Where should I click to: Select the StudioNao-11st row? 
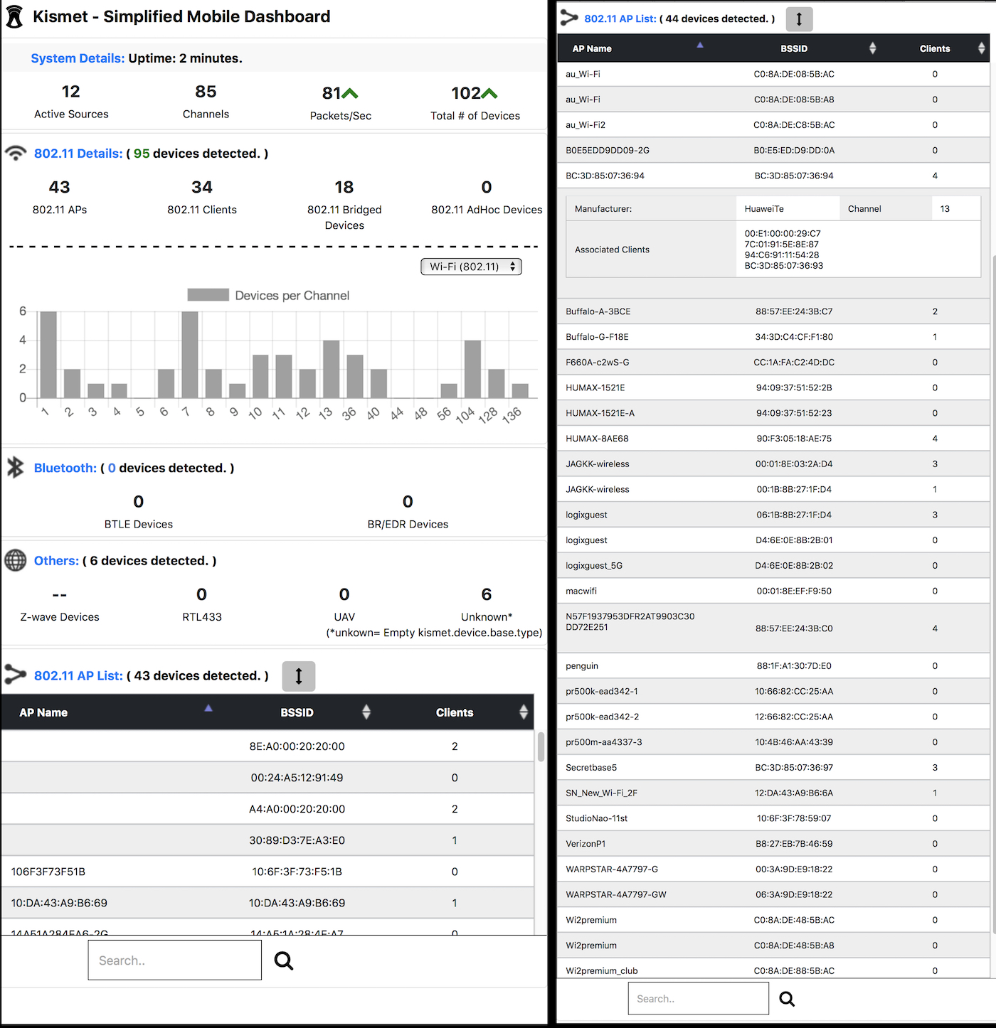tap(774, 818)
